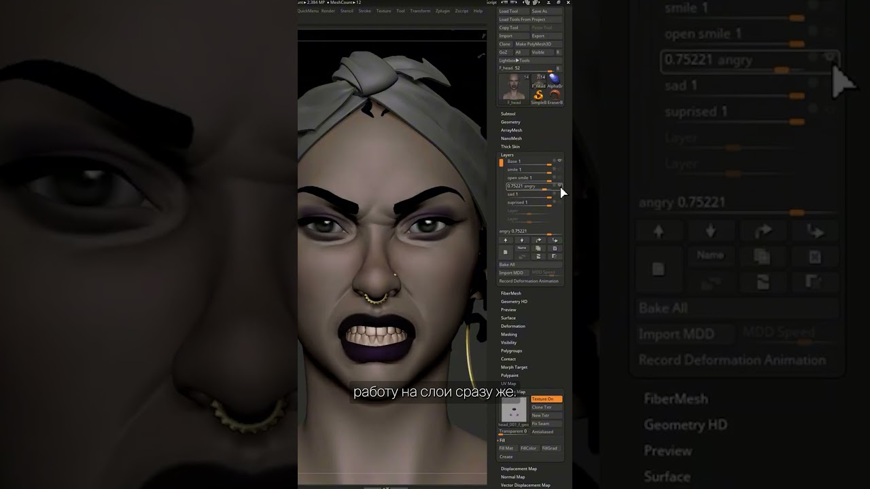Click the FillColor button
Image resolution: width=870 pixels, height=489 pixels.
tap(529, 448)
